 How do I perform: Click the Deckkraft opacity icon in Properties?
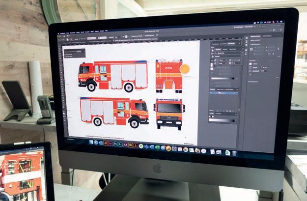(x=250, y=71)
